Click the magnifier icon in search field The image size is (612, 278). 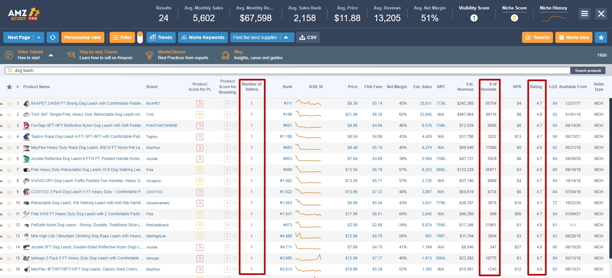click(10, 71)
